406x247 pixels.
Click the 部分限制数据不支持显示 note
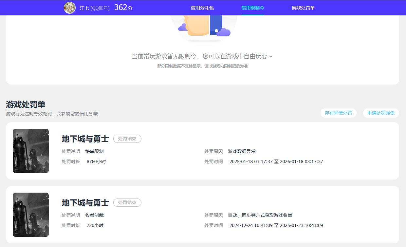pyautogui.click(x=202, y=66)
